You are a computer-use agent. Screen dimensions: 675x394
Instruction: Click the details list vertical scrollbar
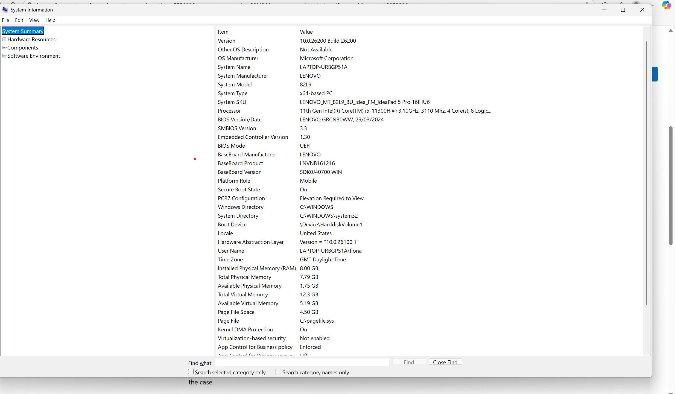[x=646, y=172]
